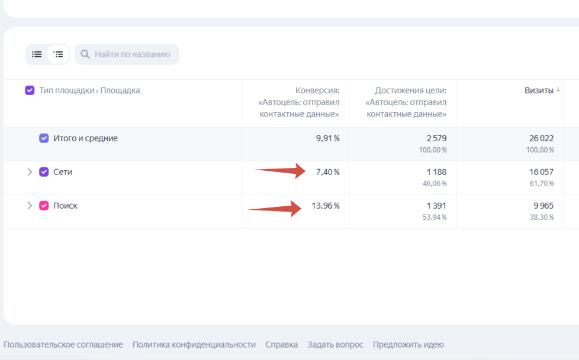Toggle the pink Поиск row checkbox
The width and height of the screenshot is (579, 360).
click(44, 206)
